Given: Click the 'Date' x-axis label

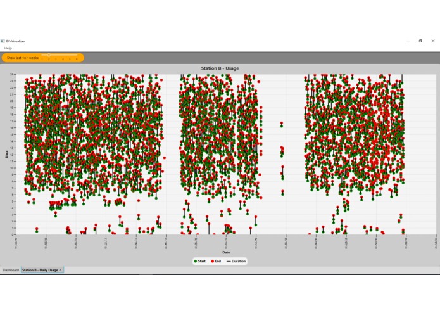Looking at the screenshot, I should coord(226,252).
